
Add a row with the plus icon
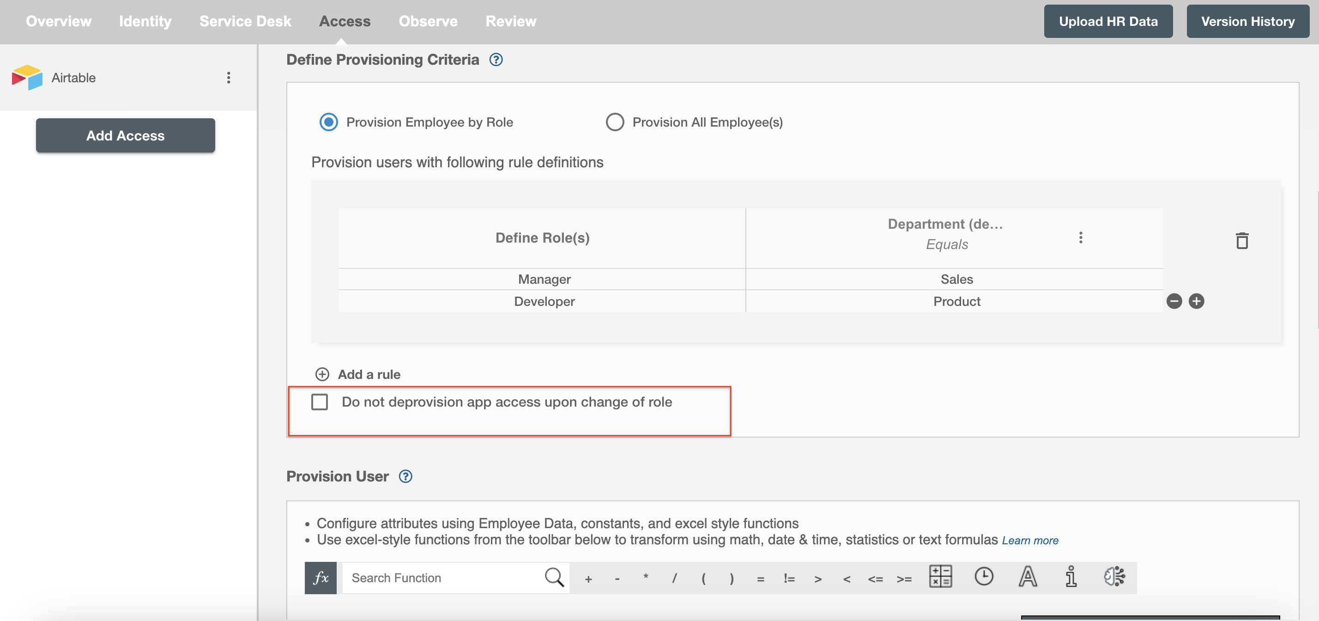point(1196,301)
